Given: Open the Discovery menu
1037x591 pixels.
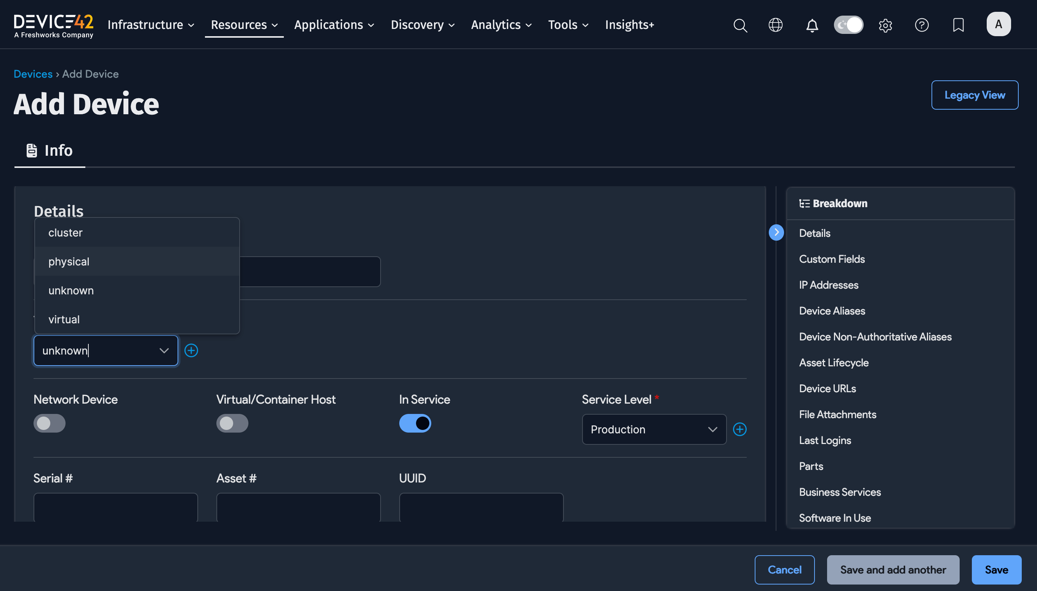Looking at the screenshot, I should (x=422, y=25).
